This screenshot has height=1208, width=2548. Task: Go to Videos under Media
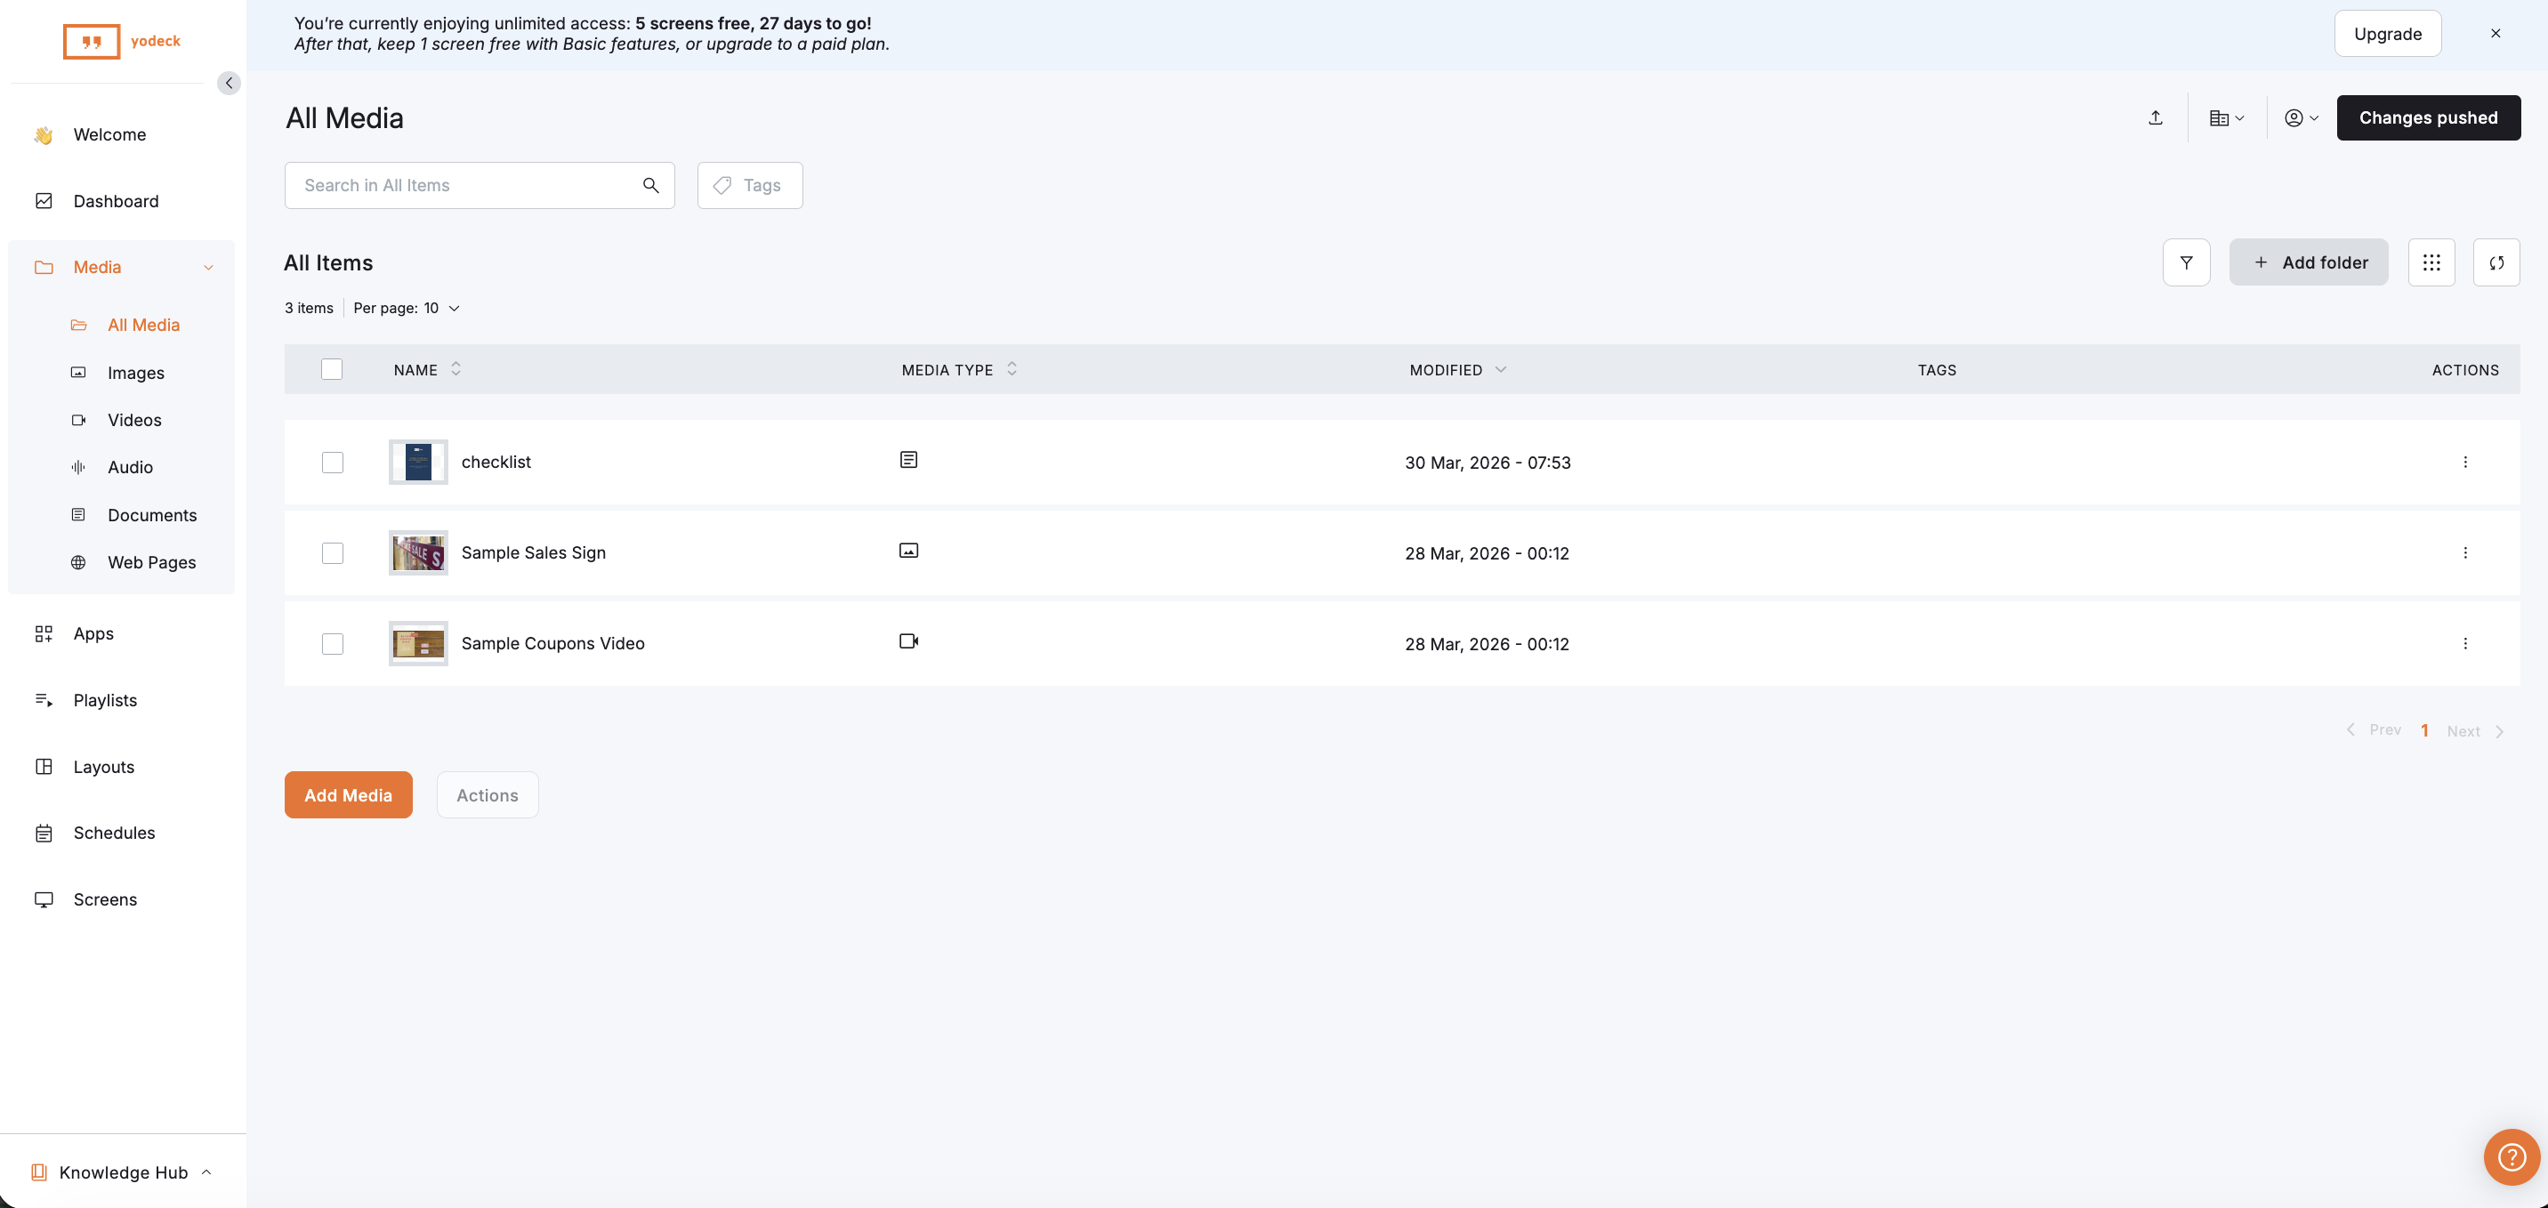tap(134, 421)
